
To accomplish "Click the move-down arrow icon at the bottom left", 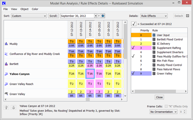I will pyautogui.click(x=13, y=107).
